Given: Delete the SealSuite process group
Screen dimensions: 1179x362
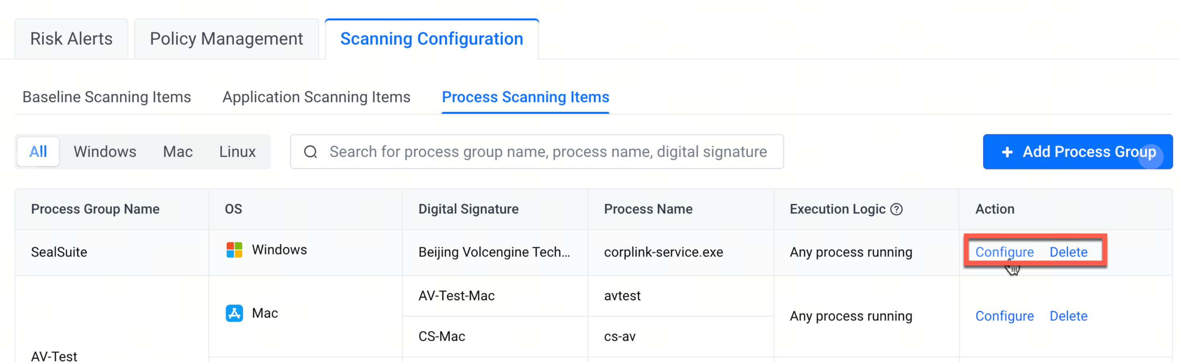Looking at the screenshot, I should [x=1068, y=252].
